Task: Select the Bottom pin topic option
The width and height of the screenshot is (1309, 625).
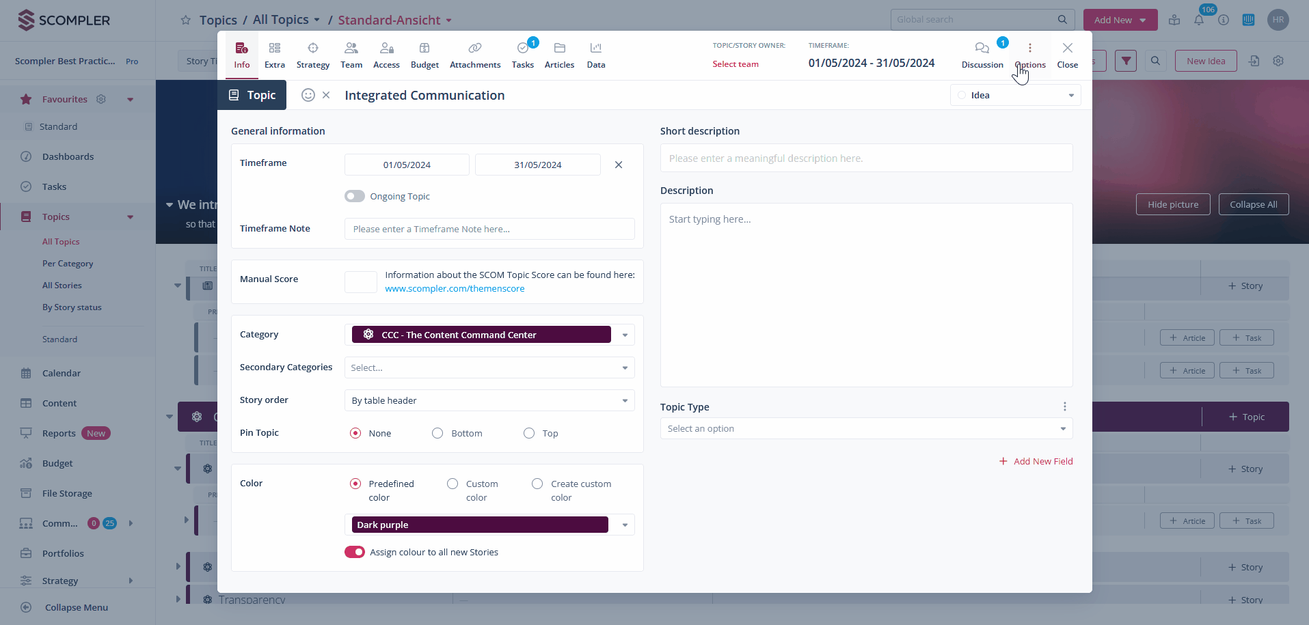Action: [437, 433]
